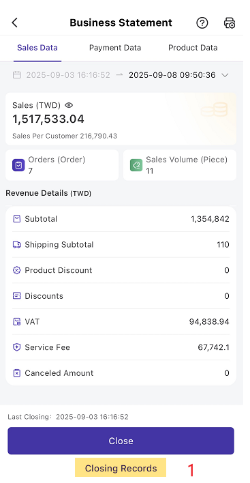Viewport: 250px width, 483px height.
Task: Switch to the Product Data tab
Action: click(x=193, y=48)
